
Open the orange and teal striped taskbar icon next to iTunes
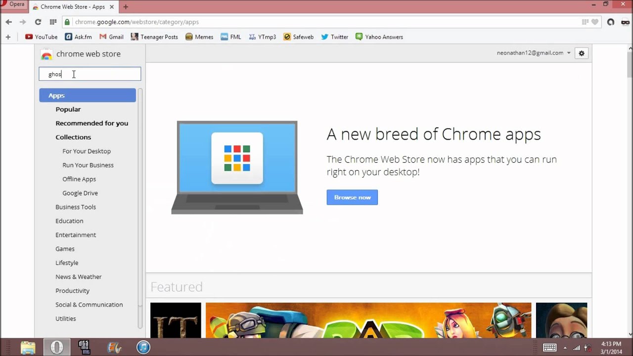(x=114, y=347)
